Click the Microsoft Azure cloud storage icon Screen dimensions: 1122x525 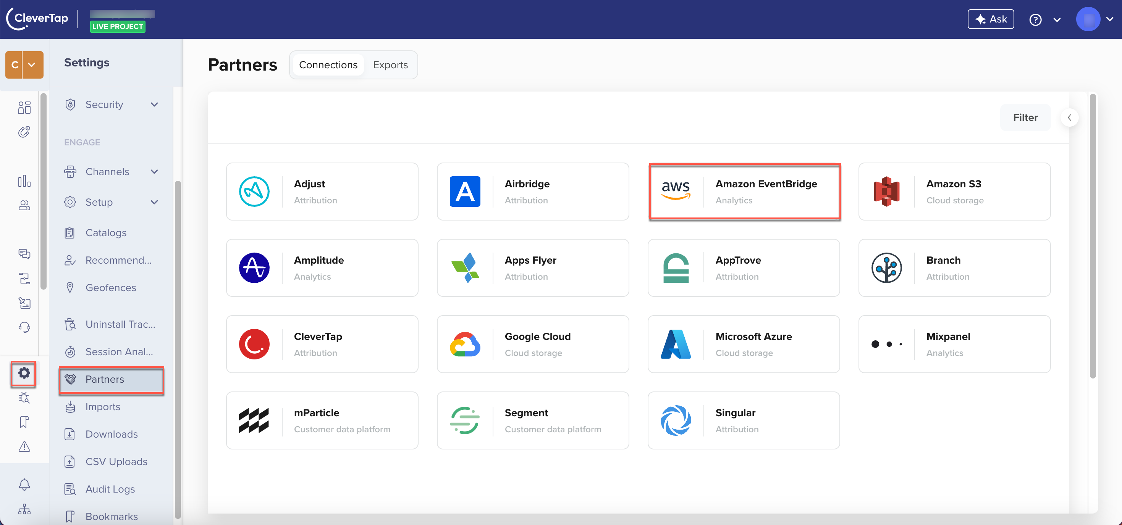(x=676, y=343)
